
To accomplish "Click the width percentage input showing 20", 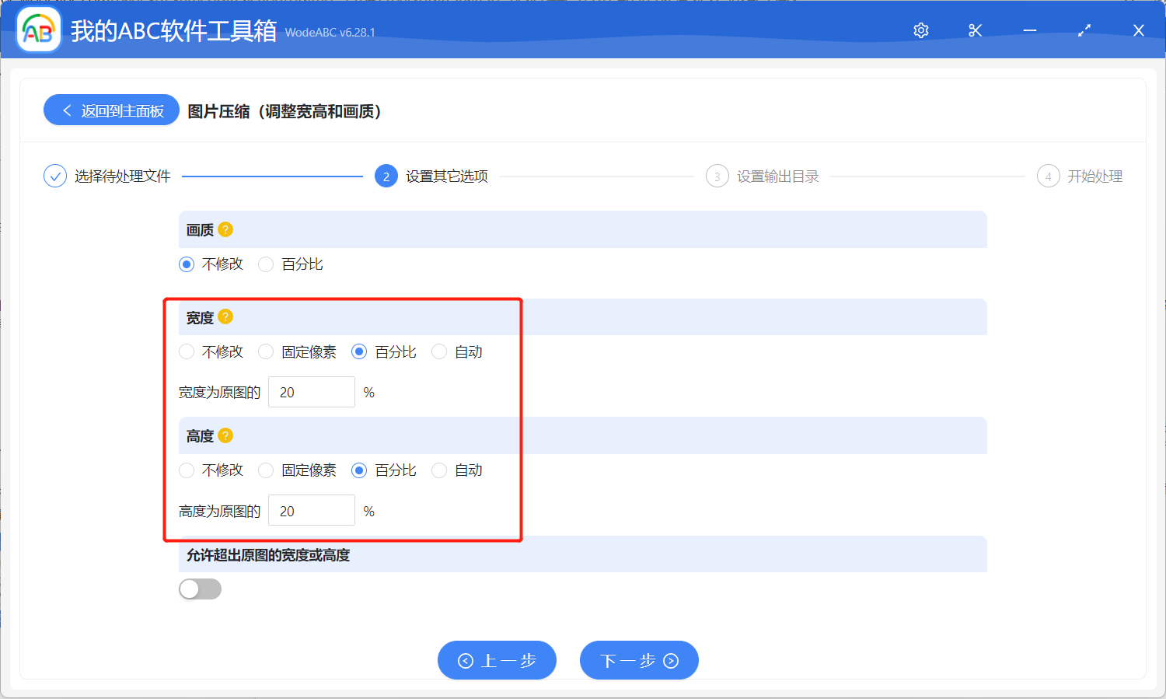I will (311, 392).
